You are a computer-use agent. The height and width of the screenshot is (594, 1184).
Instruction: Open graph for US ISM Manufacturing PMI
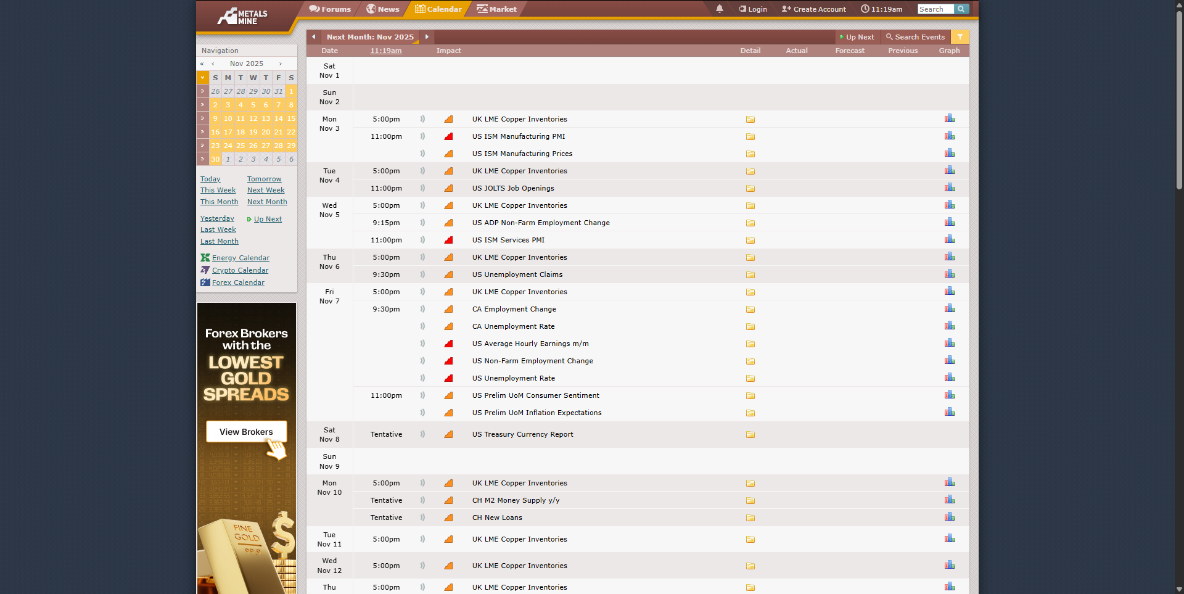(949, 136)
